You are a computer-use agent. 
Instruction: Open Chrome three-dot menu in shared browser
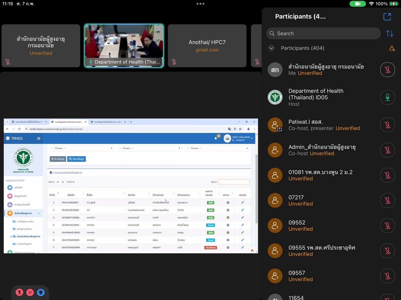(254, 129)
